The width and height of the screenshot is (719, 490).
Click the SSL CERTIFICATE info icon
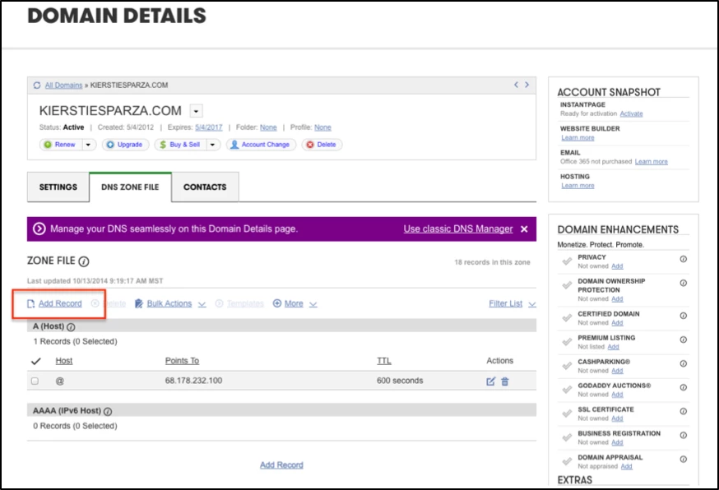[x=684, y=411]
